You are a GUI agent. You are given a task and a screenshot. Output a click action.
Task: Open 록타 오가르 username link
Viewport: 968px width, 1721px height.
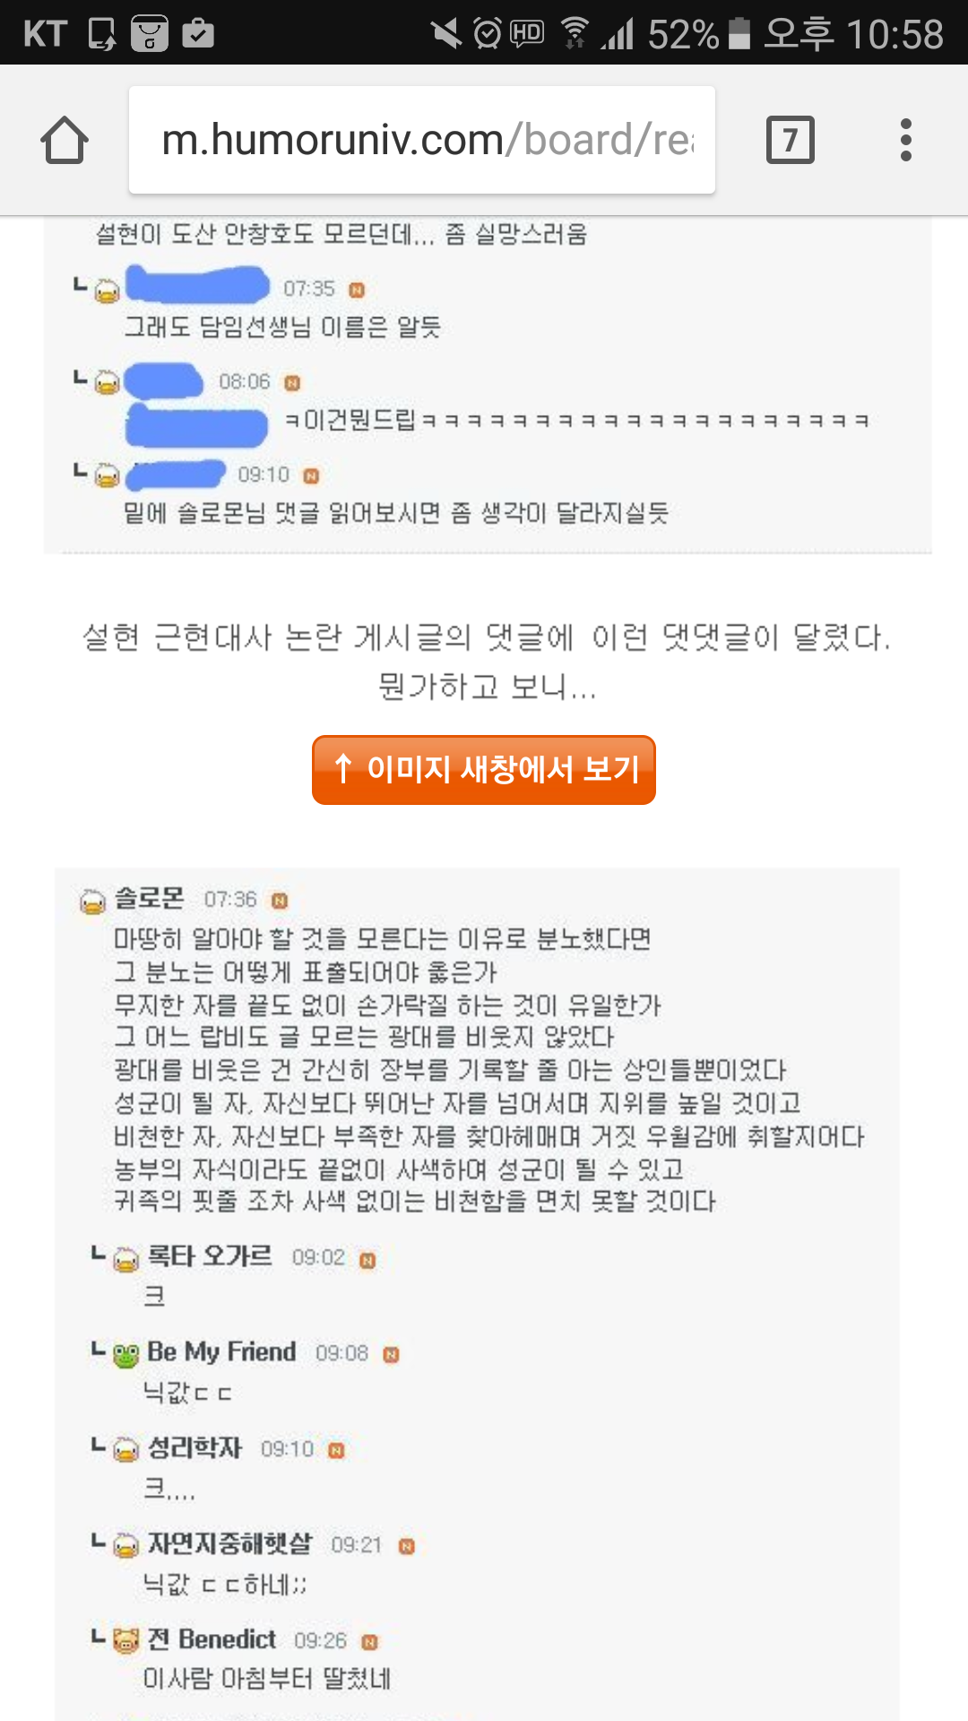[x=210, y=1256]
